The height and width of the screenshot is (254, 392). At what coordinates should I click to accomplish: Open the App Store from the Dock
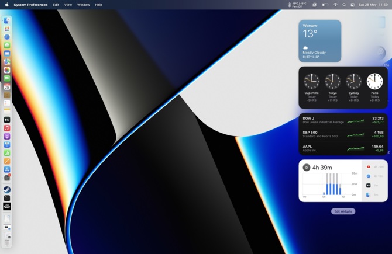[7, 169]
